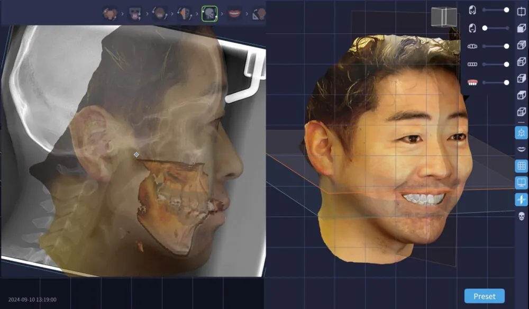Toggle the lips display icon
This screenshot has height=309, width=529.
(x=521, y=149)
